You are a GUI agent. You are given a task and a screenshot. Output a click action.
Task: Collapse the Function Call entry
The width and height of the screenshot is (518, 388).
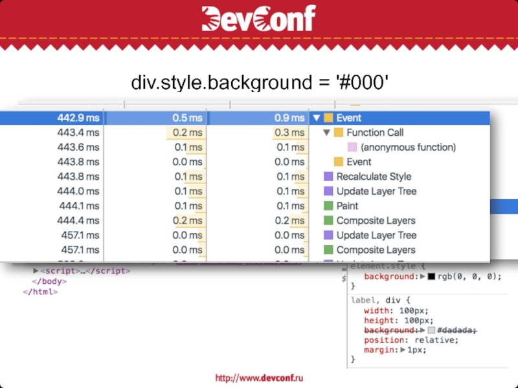pos(326,133)
